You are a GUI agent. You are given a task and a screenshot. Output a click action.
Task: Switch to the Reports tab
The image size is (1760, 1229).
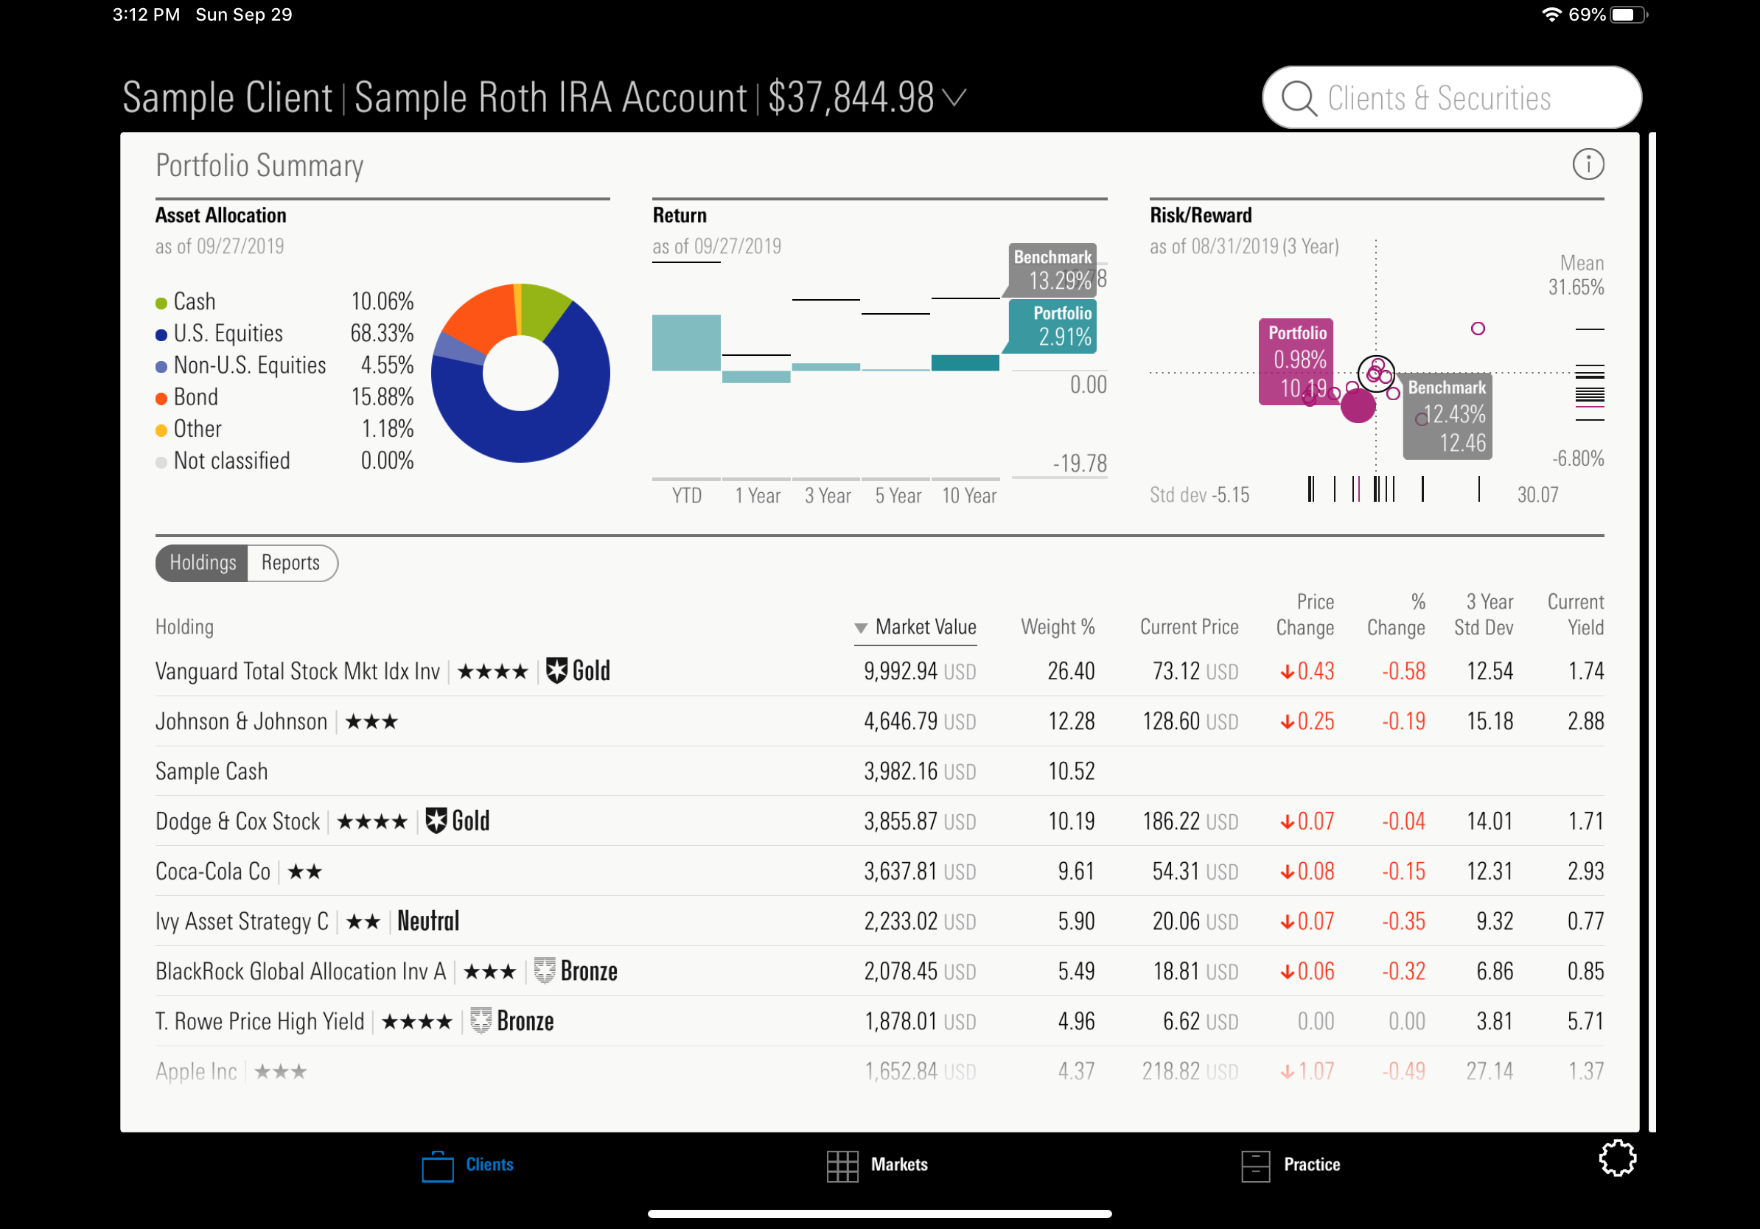pyautogui.click(x=291, y=563)
